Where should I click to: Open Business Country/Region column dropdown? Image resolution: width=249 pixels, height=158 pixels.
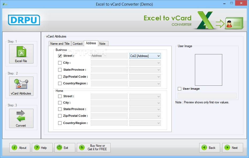coord(145,84)
